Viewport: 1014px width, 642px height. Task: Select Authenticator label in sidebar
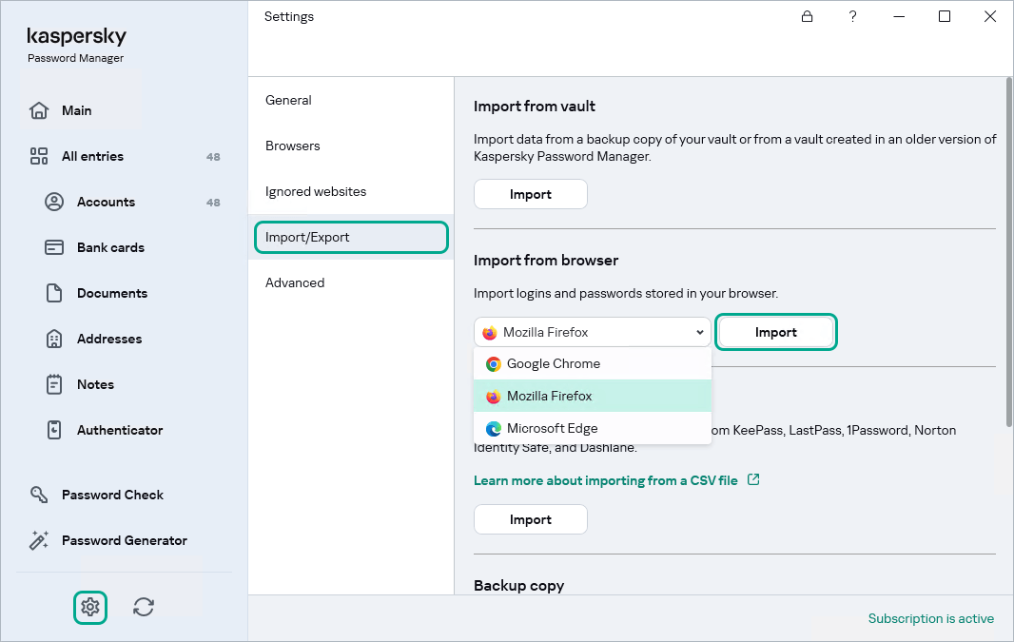(120, 430)
